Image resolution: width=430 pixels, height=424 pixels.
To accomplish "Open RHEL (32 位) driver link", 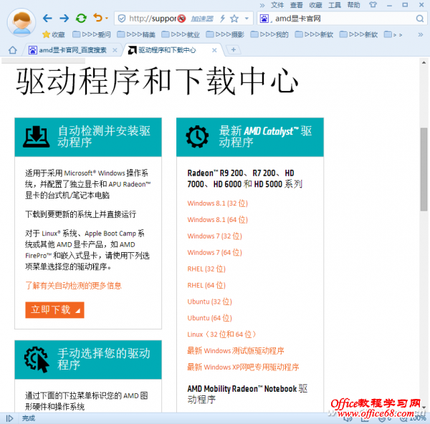I will pos(206,269).
